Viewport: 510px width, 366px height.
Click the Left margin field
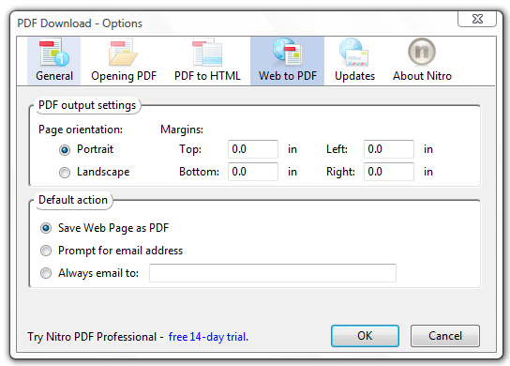coord(389,149)
